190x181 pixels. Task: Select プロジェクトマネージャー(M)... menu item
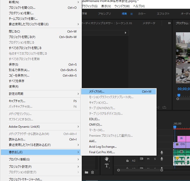(x=40, y=179)
